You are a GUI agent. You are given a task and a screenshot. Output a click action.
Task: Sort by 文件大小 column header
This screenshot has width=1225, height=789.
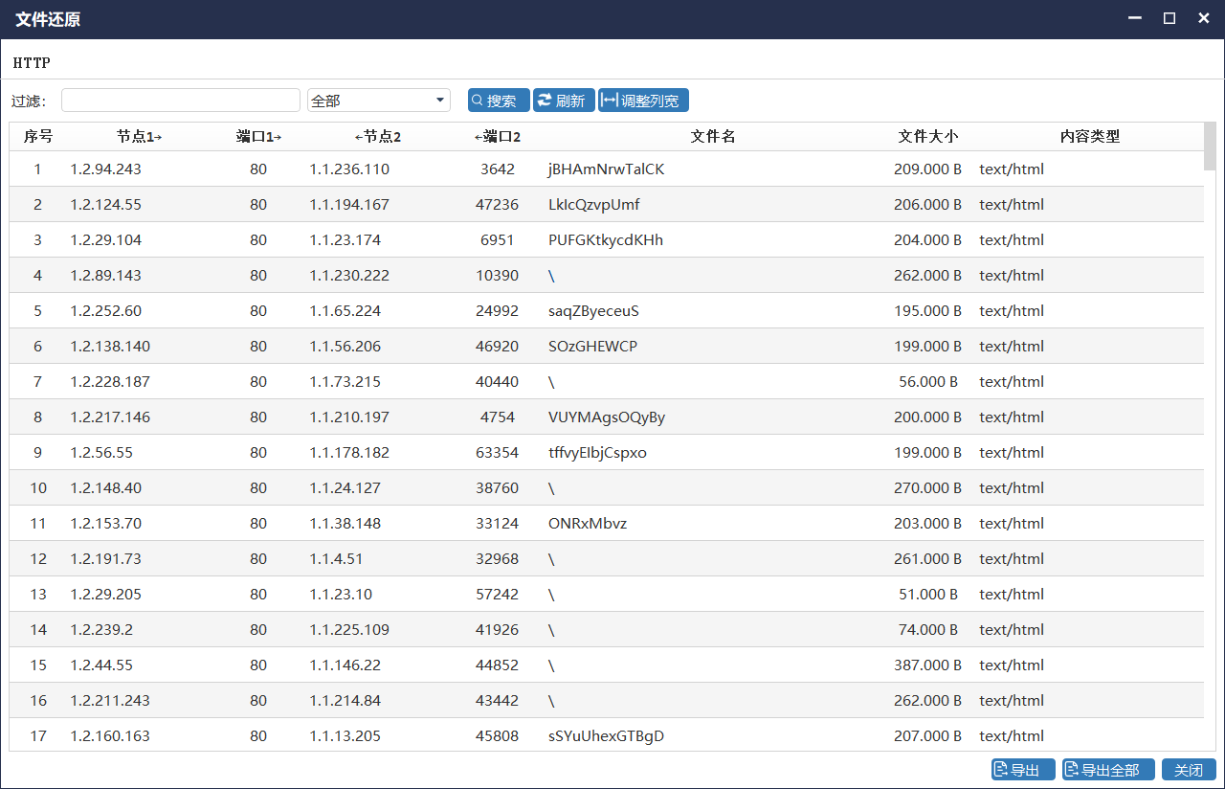coord(928,137)
